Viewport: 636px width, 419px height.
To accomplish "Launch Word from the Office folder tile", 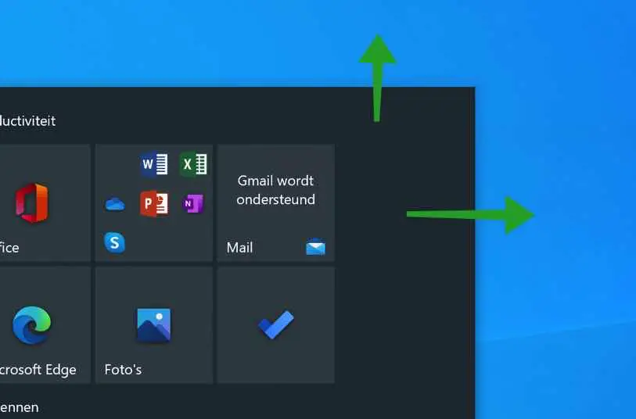I will (154, 164).
